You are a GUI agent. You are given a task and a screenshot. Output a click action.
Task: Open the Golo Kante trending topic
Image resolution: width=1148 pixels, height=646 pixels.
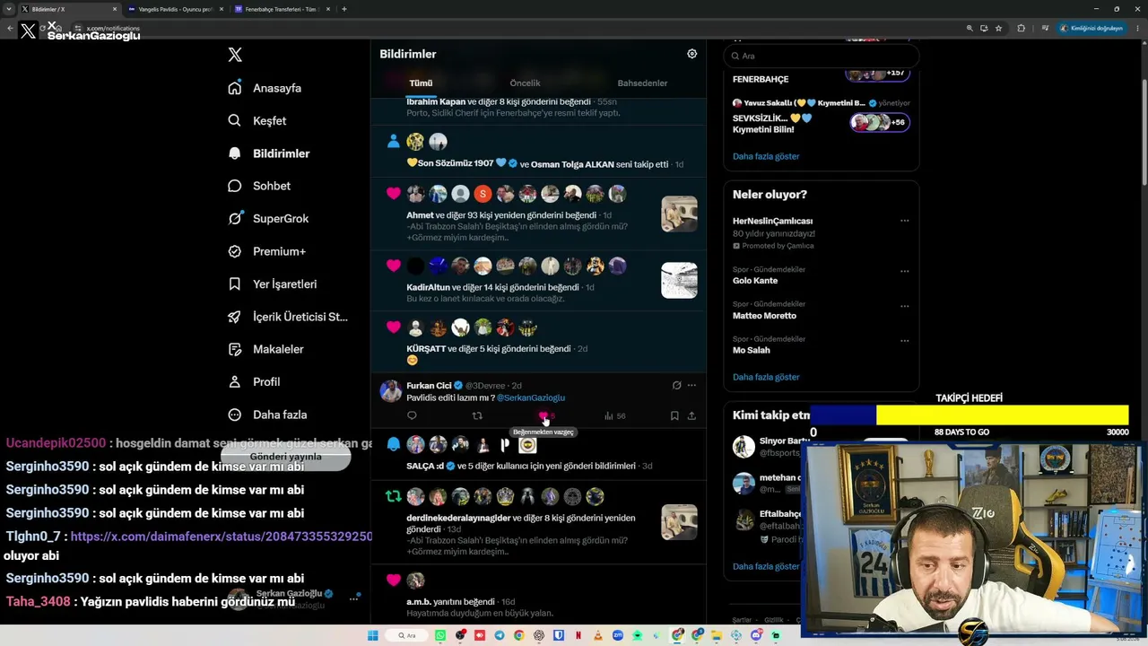click(755, 280)
